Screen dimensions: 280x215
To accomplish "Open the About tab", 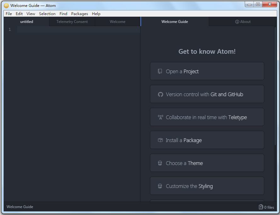I will tap(243, 22).
